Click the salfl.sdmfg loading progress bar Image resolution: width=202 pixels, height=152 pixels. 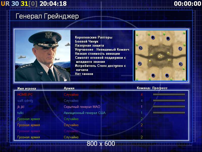[x=169, y=101]
